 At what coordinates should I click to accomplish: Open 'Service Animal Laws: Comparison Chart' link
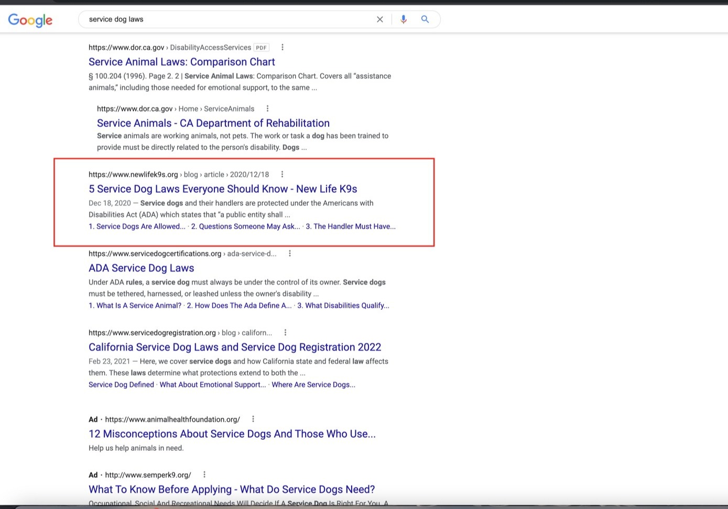[x=181, y=62]
